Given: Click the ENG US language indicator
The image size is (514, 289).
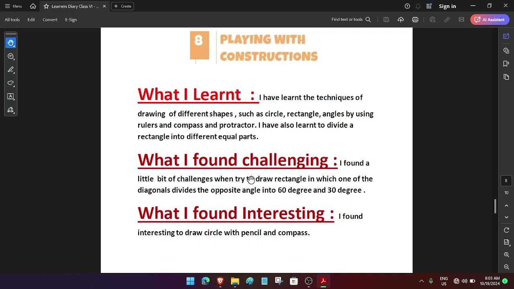Looking at the screenshot, I should [444, 281].
